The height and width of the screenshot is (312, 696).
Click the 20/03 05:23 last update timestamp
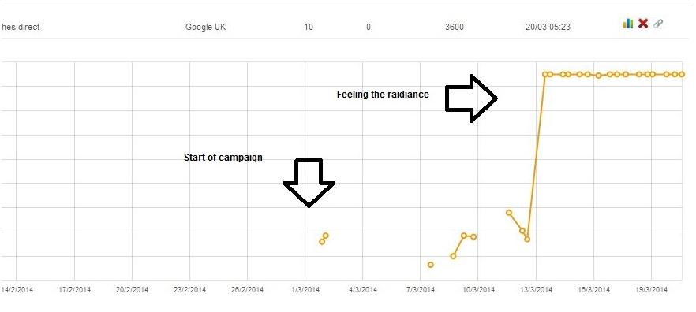pyautogui.click(x=548, y=27)
